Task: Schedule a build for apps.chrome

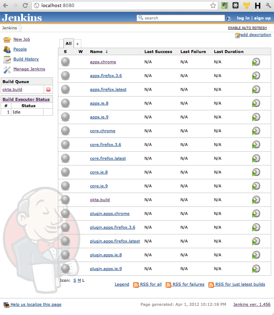Action: 256,62
